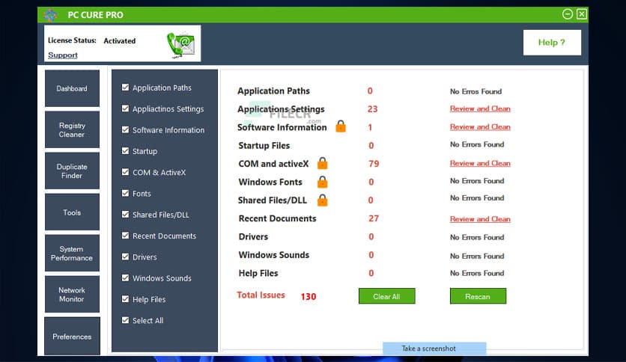Click the Application Paths result label
Screen dimensions: 626x362
pos(273,91)
